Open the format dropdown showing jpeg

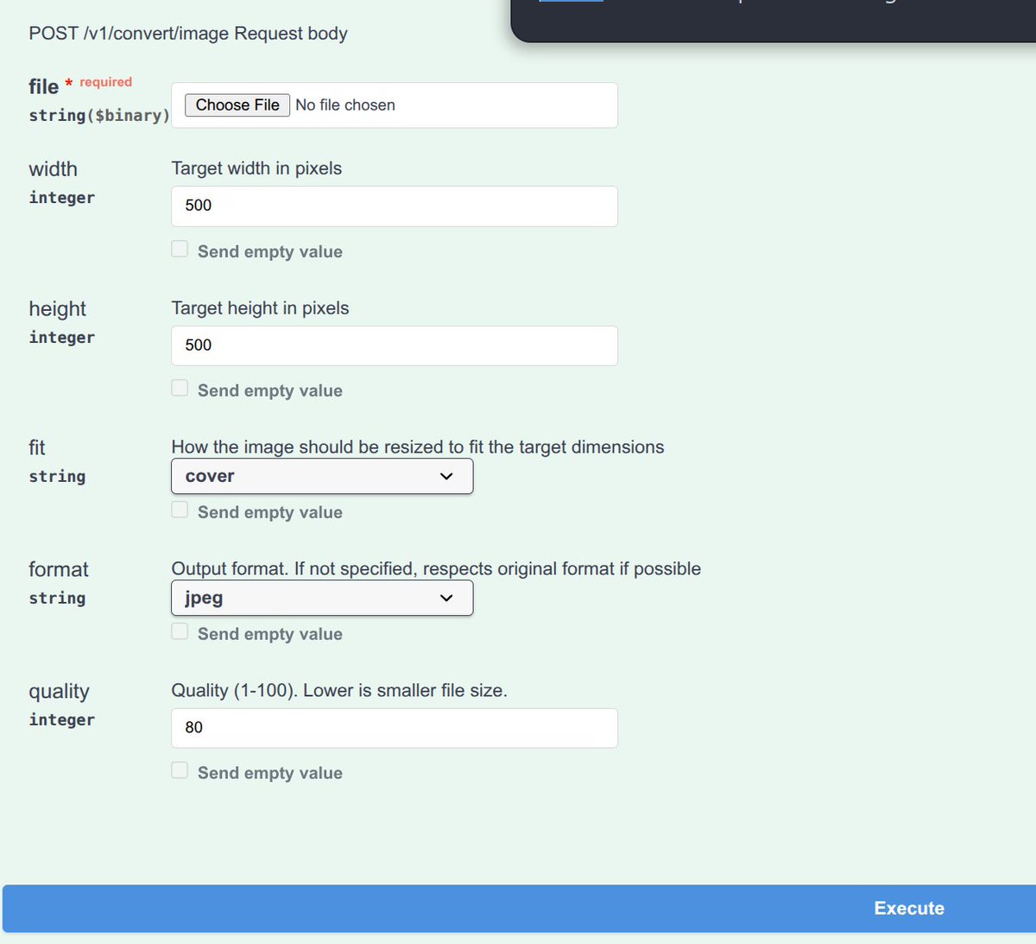coord(321,598)
